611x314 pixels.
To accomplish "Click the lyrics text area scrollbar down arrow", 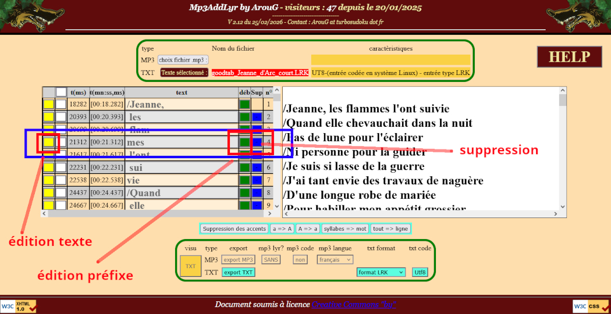I will (562, 207).
